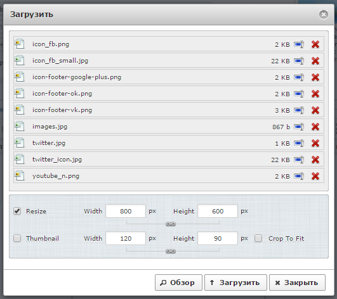Click rename icon for twitter_icon.jpg
The width and height of the screenshot is (337, 299).
(x=299, y=160)
